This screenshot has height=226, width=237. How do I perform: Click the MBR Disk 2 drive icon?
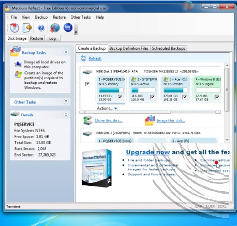click(87, 133)
